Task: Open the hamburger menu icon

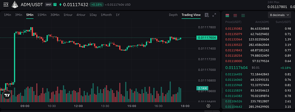Action: 6,5
